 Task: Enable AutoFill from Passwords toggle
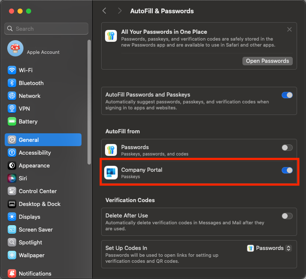(287, 147)
